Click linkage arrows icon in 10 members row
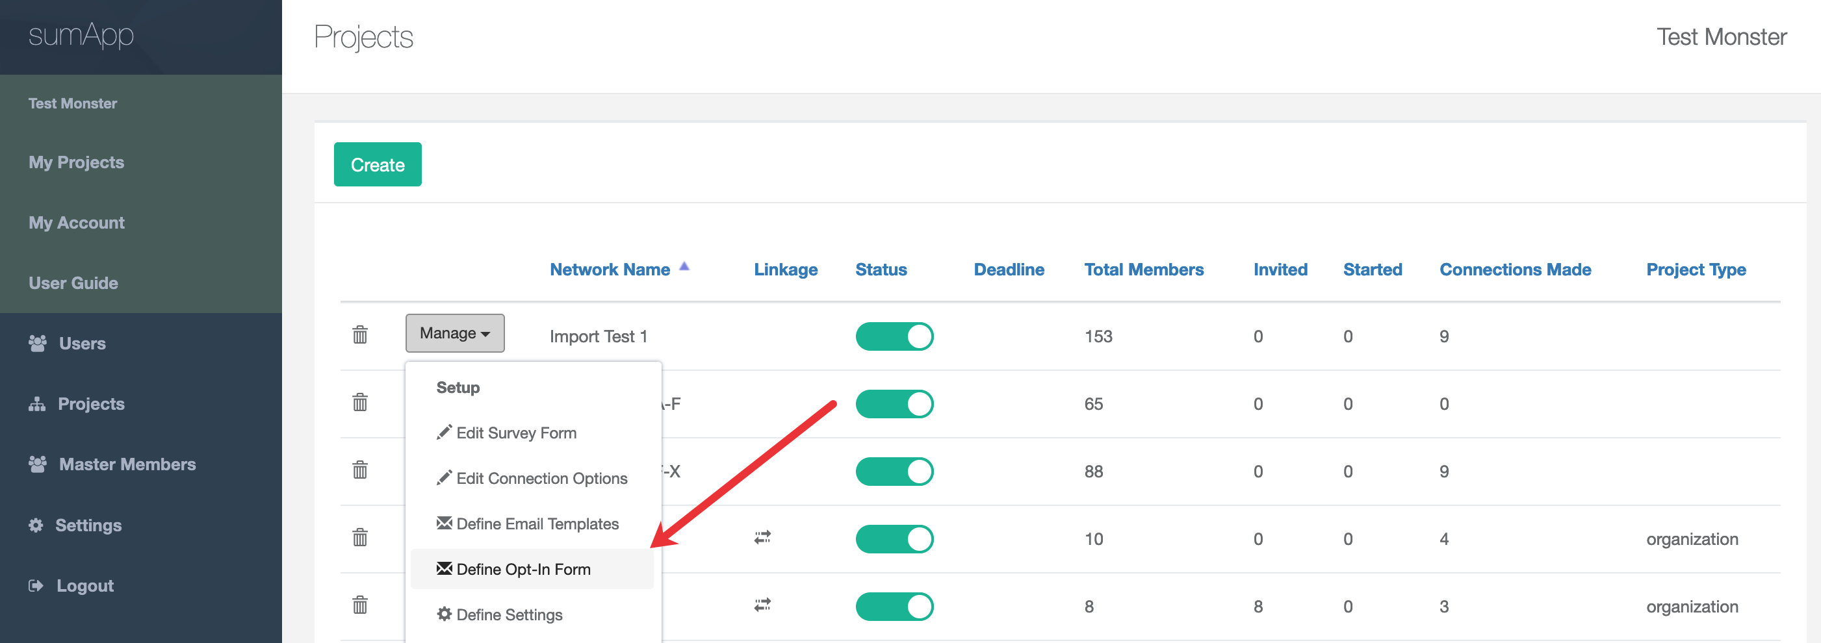The height and width of the screenshot is (643, 1821). pyautogui.click(x=762, y=538)
